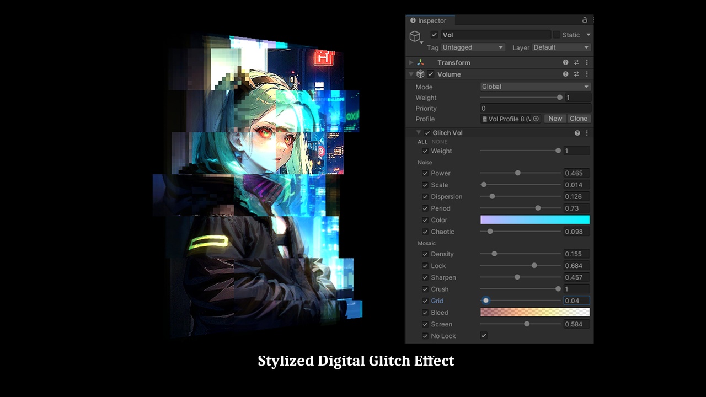Viewport: 706px width, 397px height.
Task: Click the Priority value field
Action: pos(535,108)
